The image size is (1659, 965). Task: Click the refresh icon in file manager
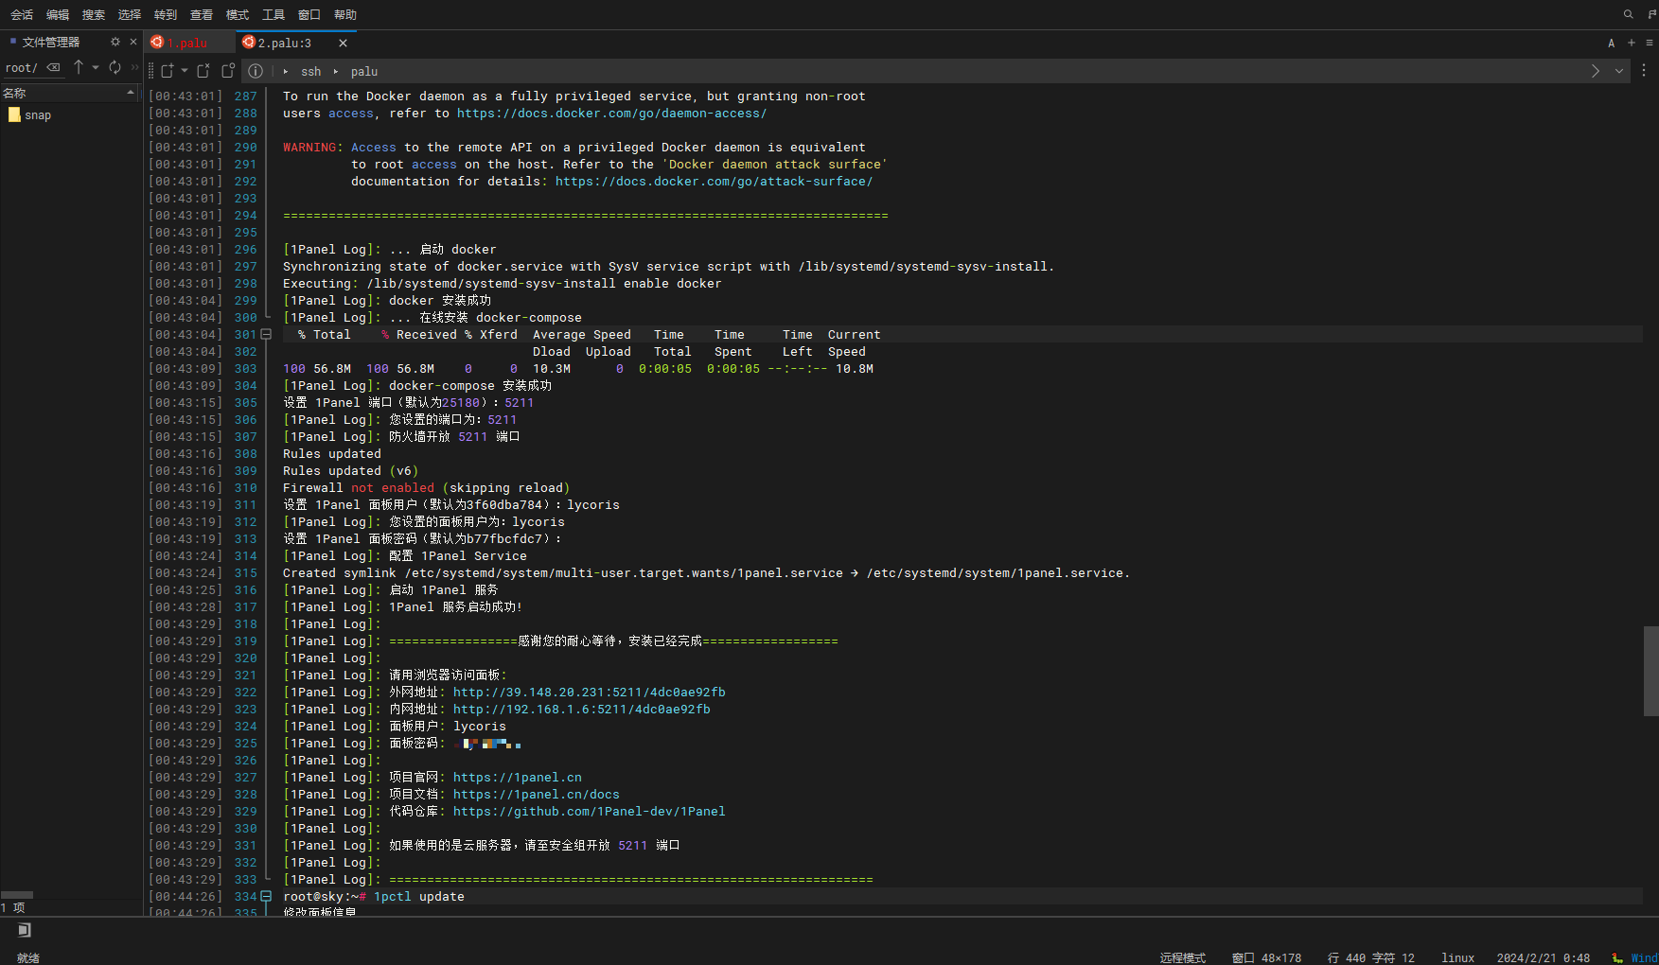tap(115, 67)
